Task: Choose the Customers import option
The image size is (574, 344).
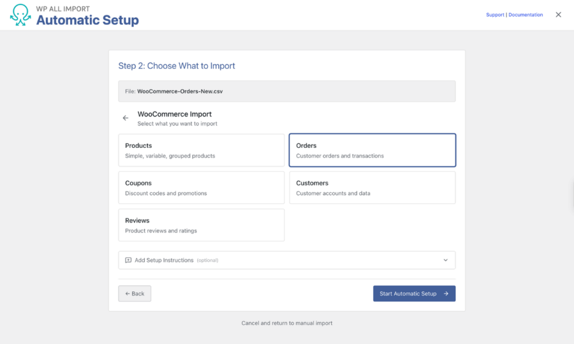Action: tap(372, 187)
